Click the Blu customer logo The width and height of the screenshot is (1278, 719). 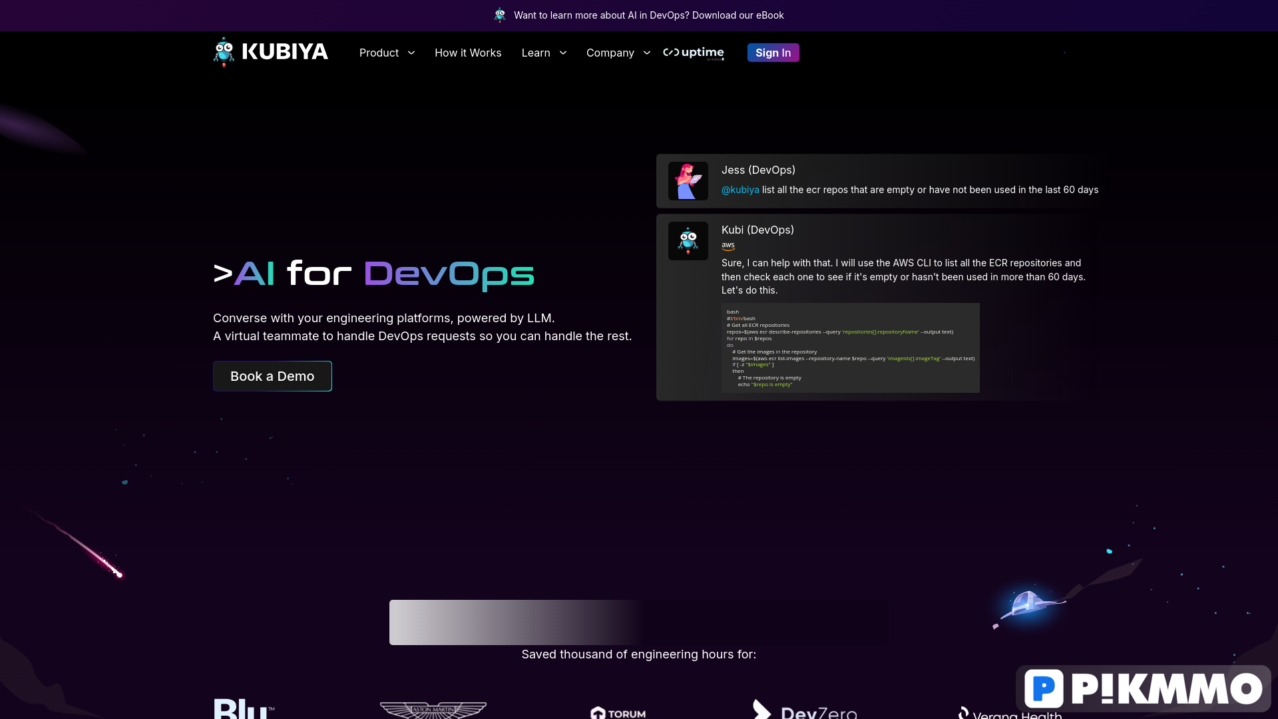[x=244, y=708]
